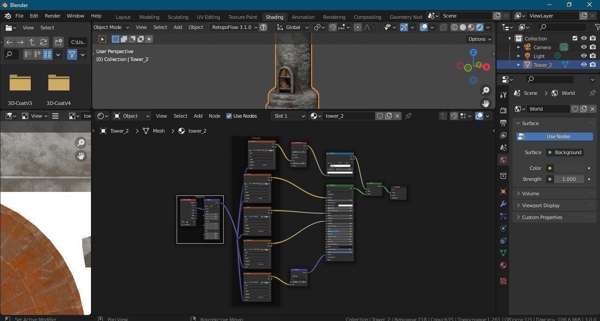Open the 3D-CoatV3 folder thumbnail
The image size is (600, 321).
coord(20,83)
